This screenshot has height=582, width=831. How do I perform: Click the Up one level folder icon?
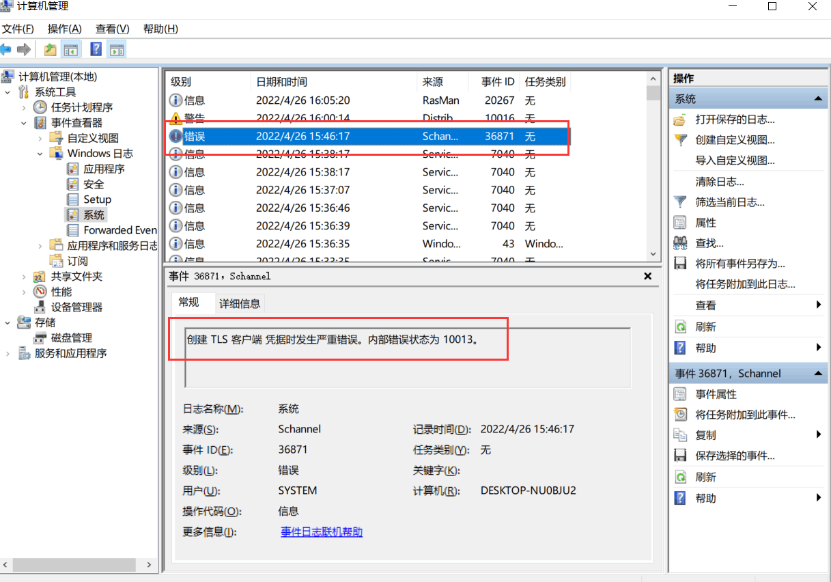pyautogui.click(x=50, y=49)
